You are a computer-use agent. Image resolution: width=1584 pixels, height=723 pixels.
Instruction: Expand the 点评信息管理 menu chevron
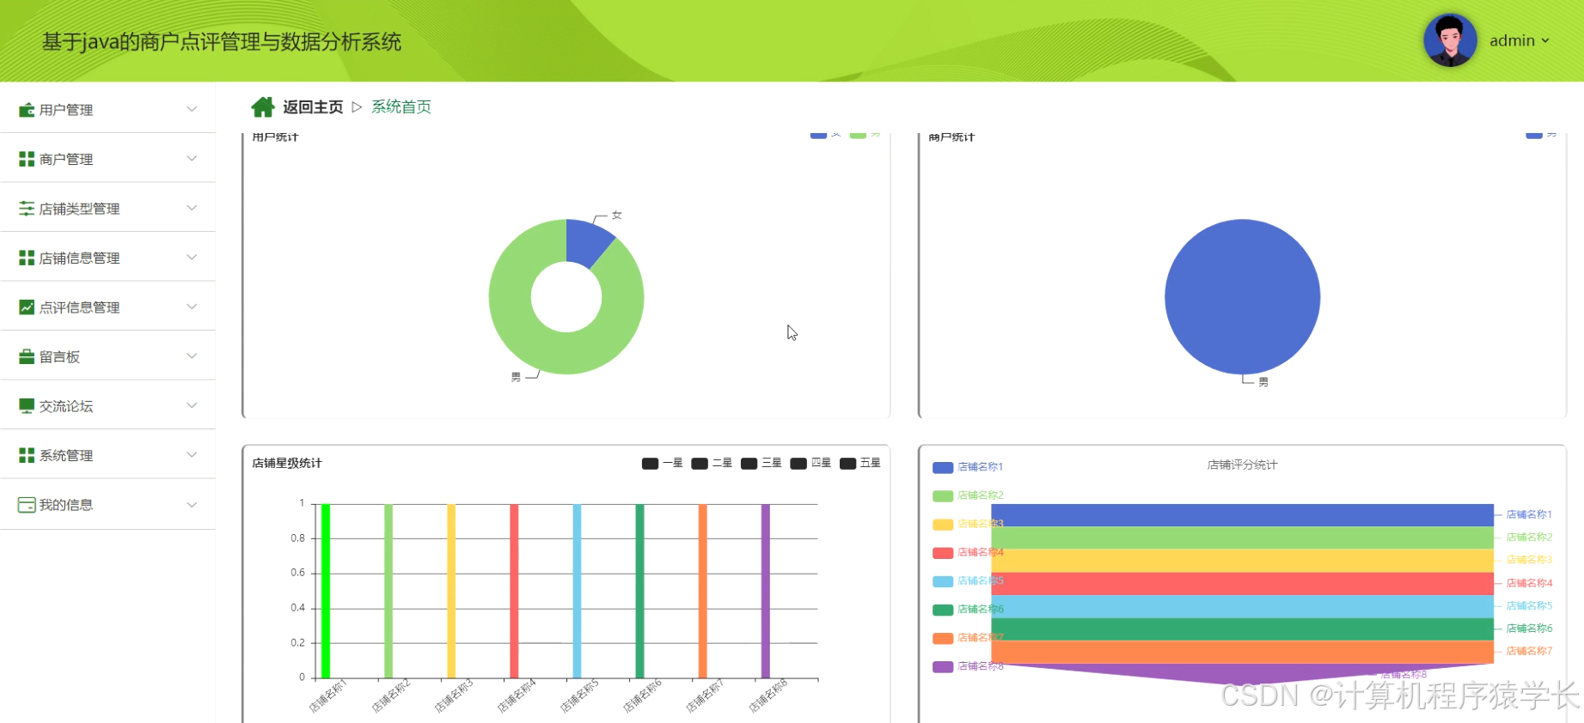192,307
